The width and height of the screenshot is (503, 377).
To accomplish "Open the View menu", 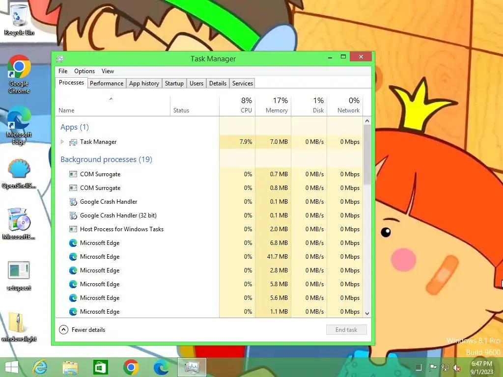I will click(108, 71).
